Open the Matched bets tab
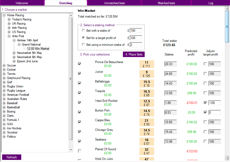This screenshot has height=162, width=230. click(x=166, y=3)
